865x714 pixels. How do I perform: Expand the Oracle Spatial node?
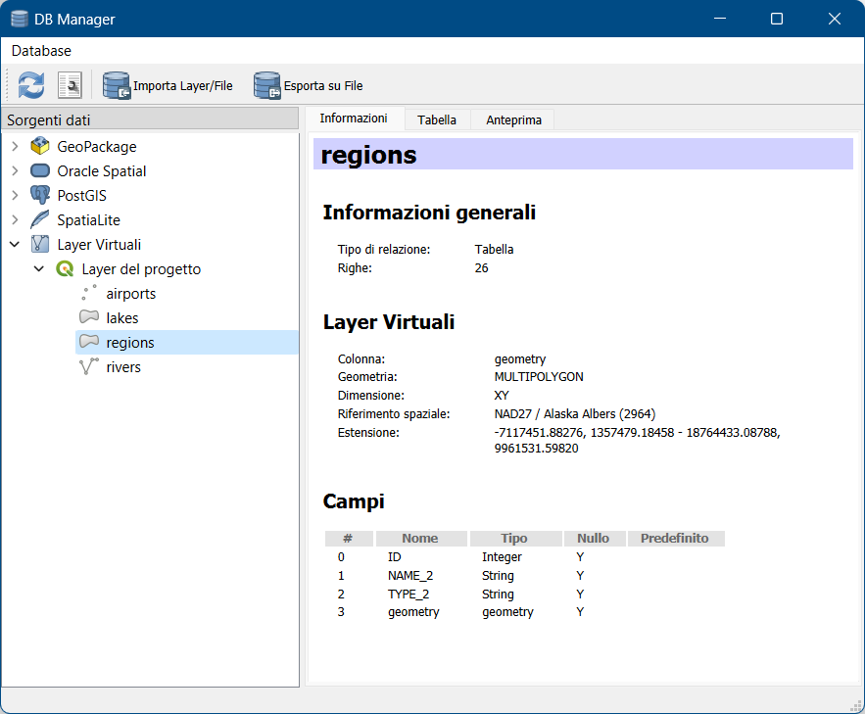coord(15,171)
